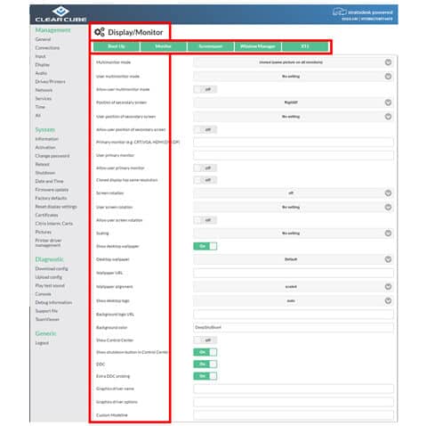This screenshot has width=427, height=426.
Task: Open the Wallpaper alignment dropdown
Action: point(294,287)
